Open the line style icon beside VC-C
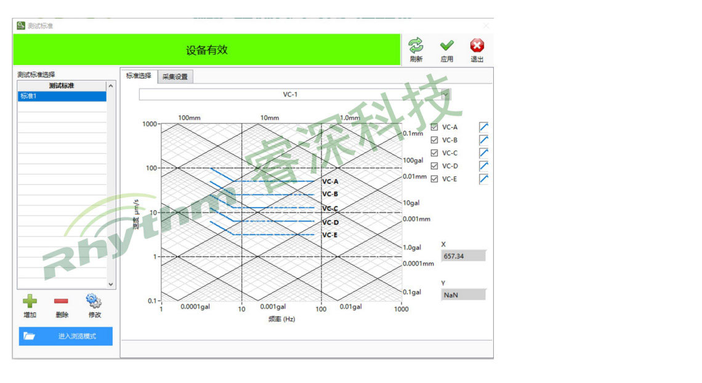The width and height of the screenshot is (702, 383). pos(483,153)
